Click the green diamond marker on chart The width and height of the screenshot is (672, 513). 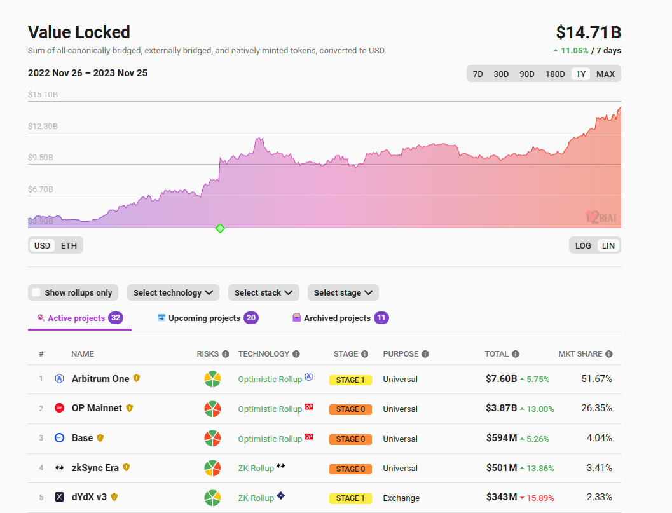pos(220,228)
